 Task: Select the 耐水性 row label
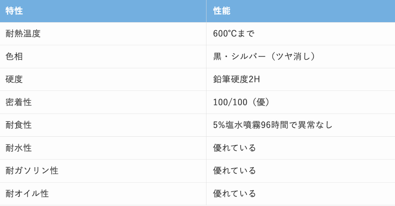[19, 148]
